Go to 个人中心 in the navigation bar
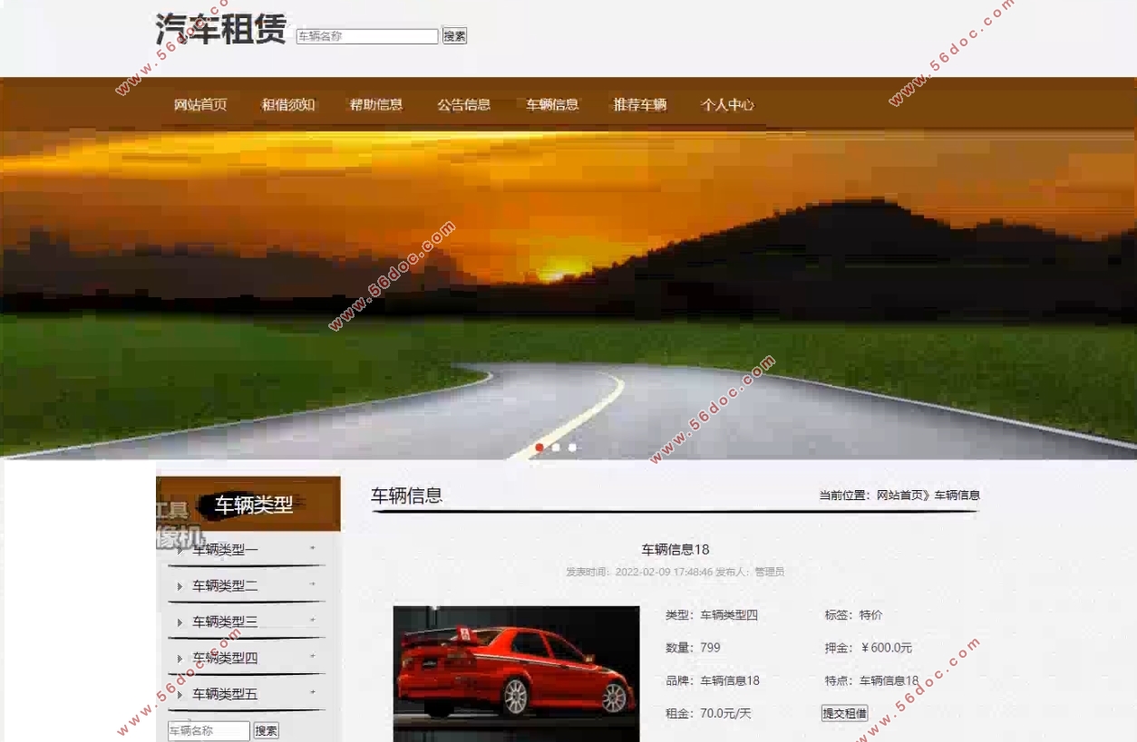The width and height of the screenshot is (1137, 742). pyautogui.click(x=727, y=105)
